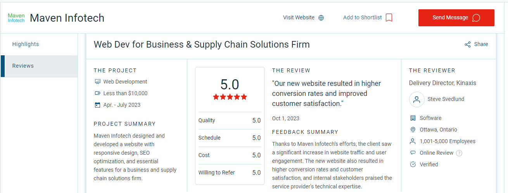Click the reviewer avatar icon
508x193 pixels.
(416, 99)
